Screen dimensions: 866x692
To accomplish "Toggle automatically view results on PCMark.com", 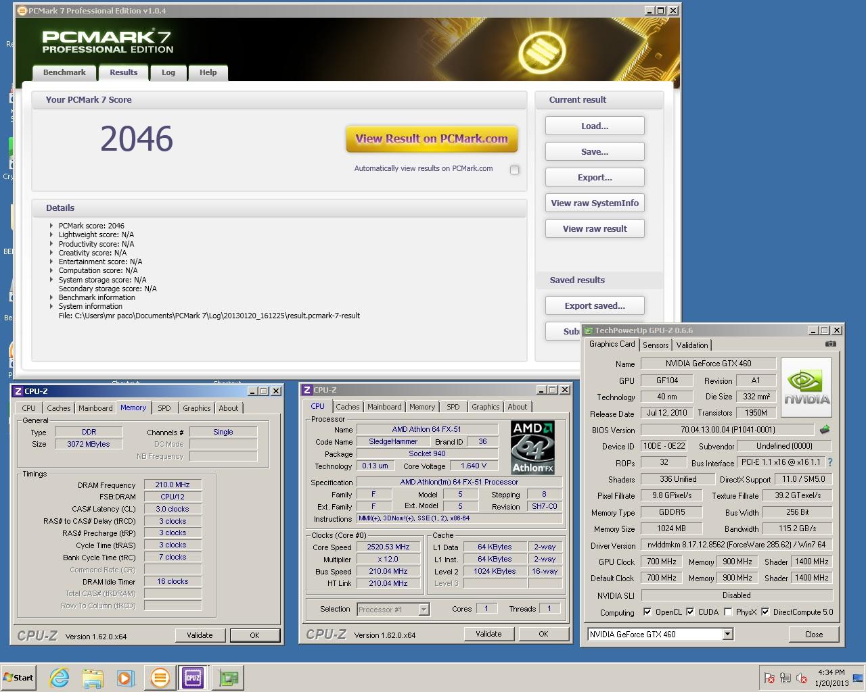I will (515, 170).
